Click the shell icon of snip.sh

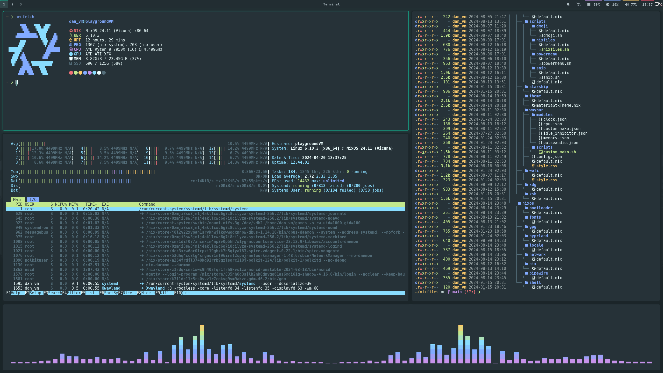pyautogui.click(x=541, y=77)
